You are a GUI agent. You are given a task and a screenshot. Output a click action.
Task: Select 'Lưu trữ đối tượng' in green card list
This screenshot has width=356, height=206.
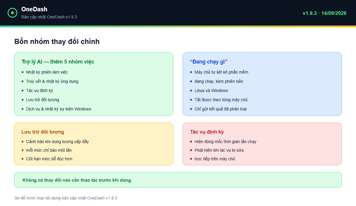coord(42,100)
